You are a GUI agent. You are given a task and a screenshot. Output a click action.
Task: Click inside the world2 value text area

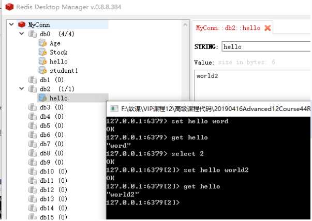253,85
